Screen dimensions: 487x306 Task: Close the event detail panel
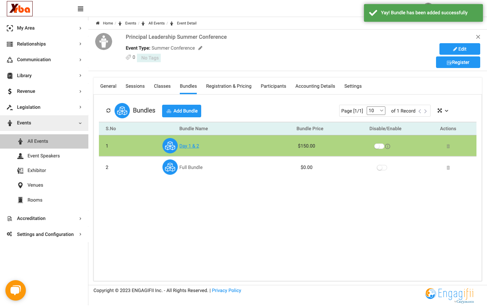(x=478, y=37)
